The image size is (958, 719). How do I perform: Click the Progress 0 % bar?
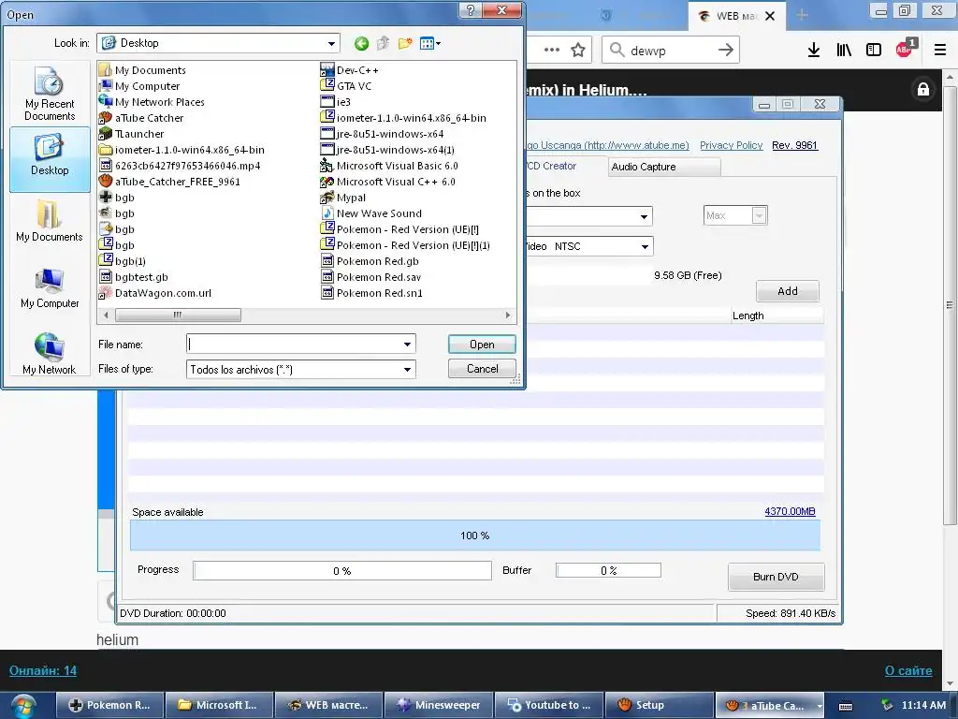(x=342, y=571)
